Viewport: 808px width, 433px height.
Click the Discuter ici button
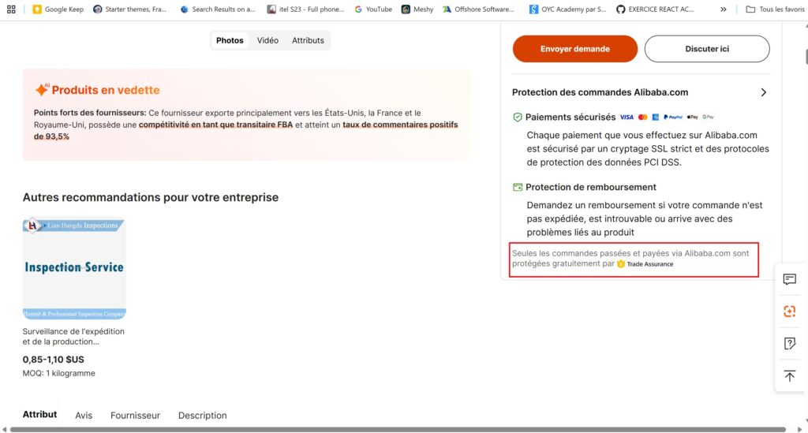pos(707,49)
